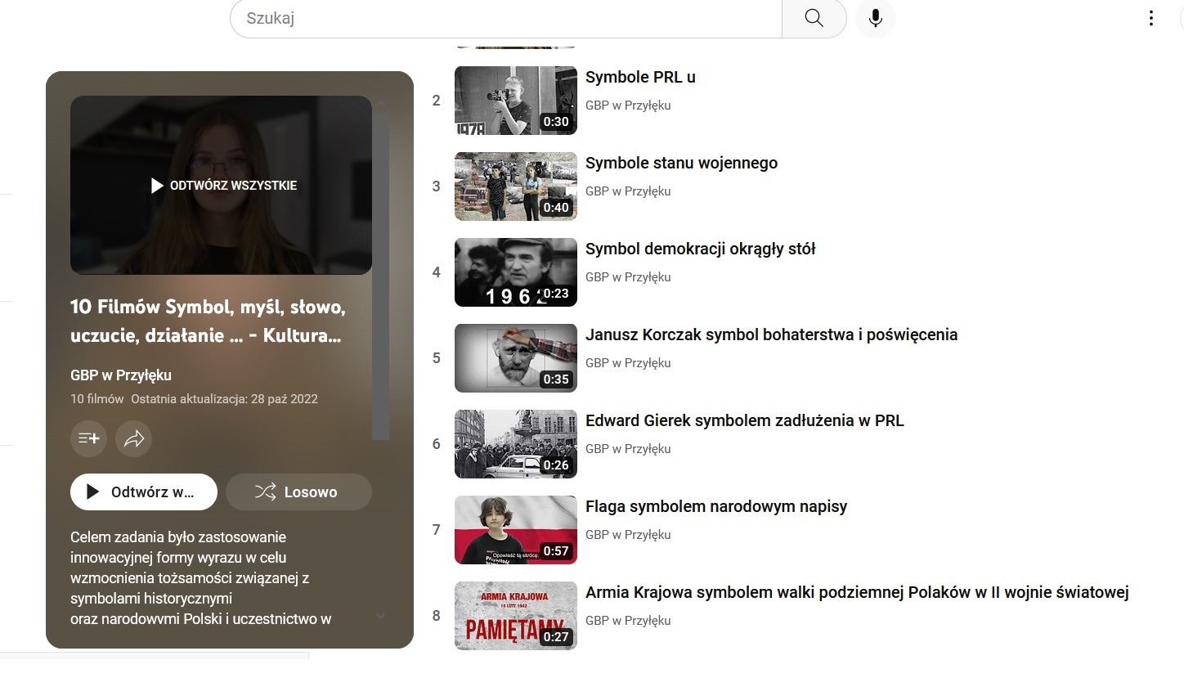Open channel name under Flaga symbolem narodowym
The height and width of the screenshot is (696, 1184).
click(x=628, y=535)
